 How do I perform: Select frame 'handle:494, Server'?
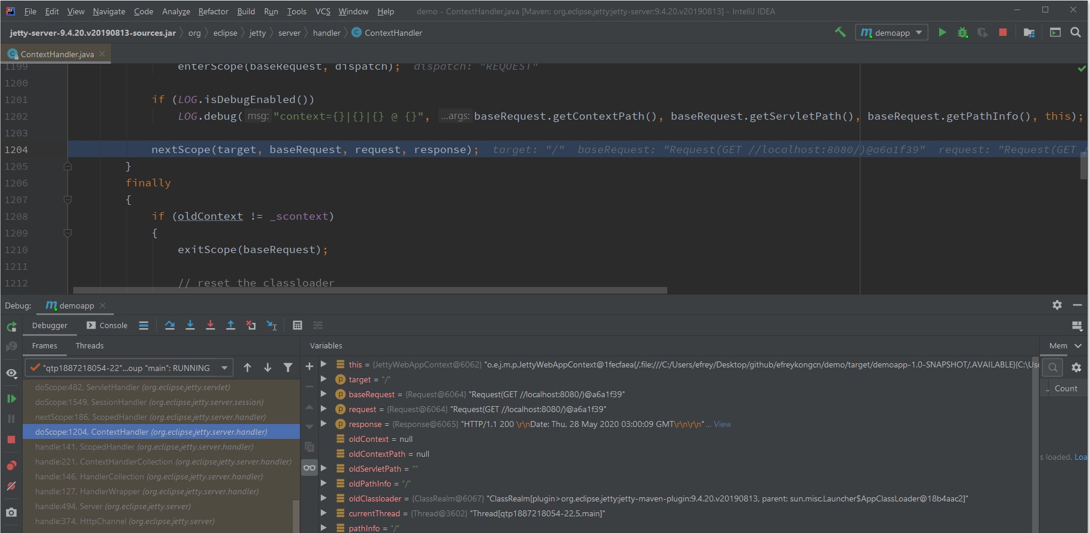[161, 506]
